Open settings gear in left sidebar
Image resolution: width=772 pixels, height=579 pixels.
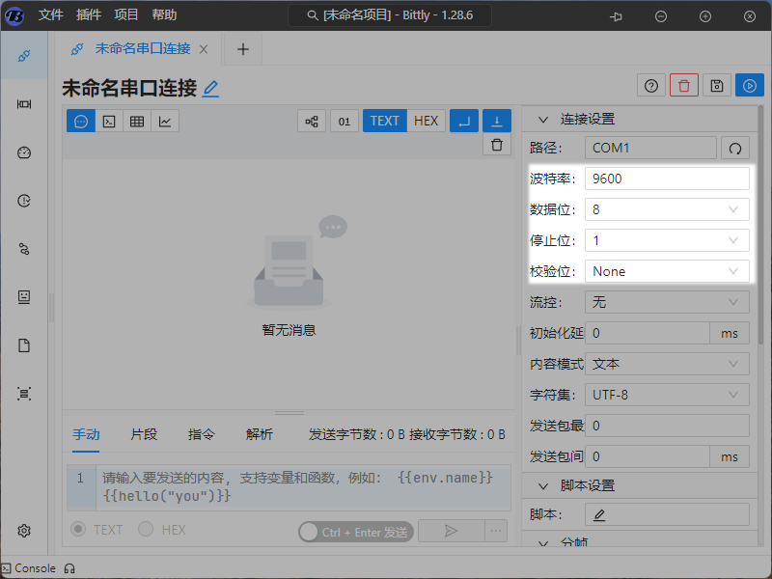pos(25,530)
